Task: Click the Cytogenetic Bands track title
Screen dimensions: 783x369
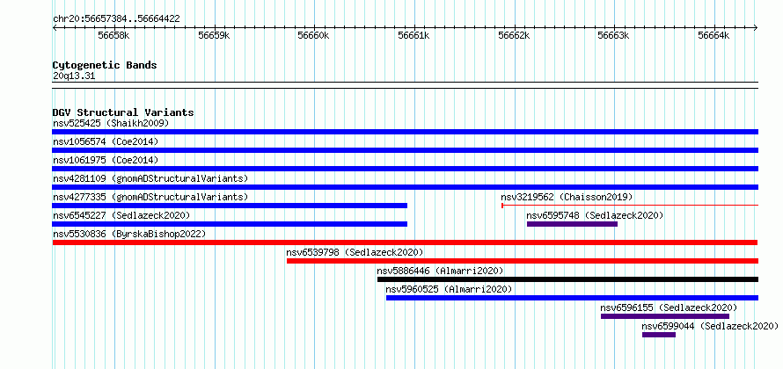Action: tap(105, 65)
